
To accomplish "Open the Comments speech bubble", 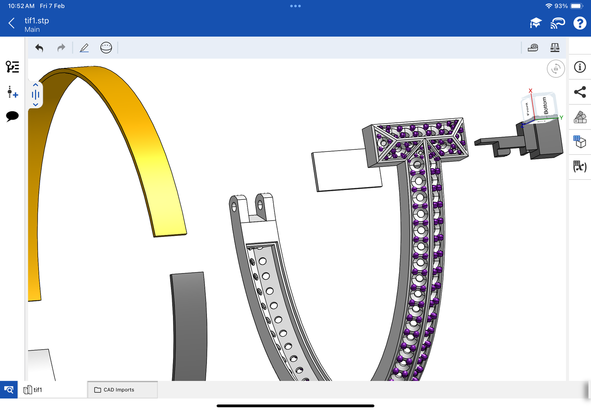I will [12, 116].
